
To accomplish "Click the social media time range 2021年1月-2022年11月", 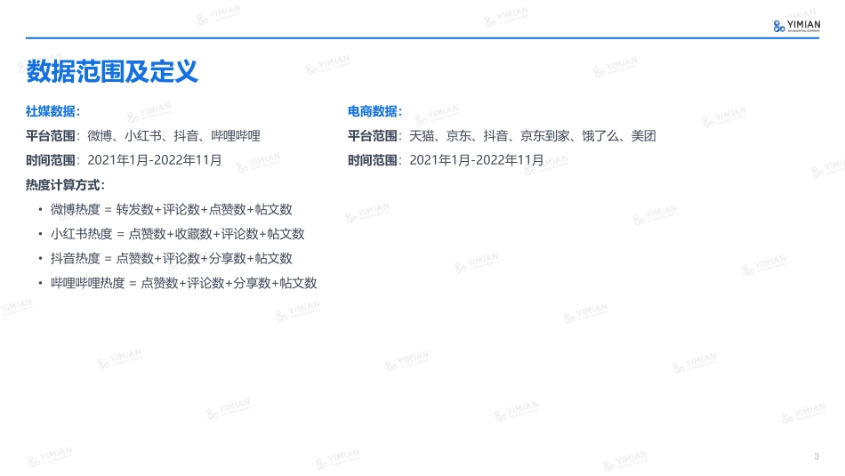I will 155,160.
